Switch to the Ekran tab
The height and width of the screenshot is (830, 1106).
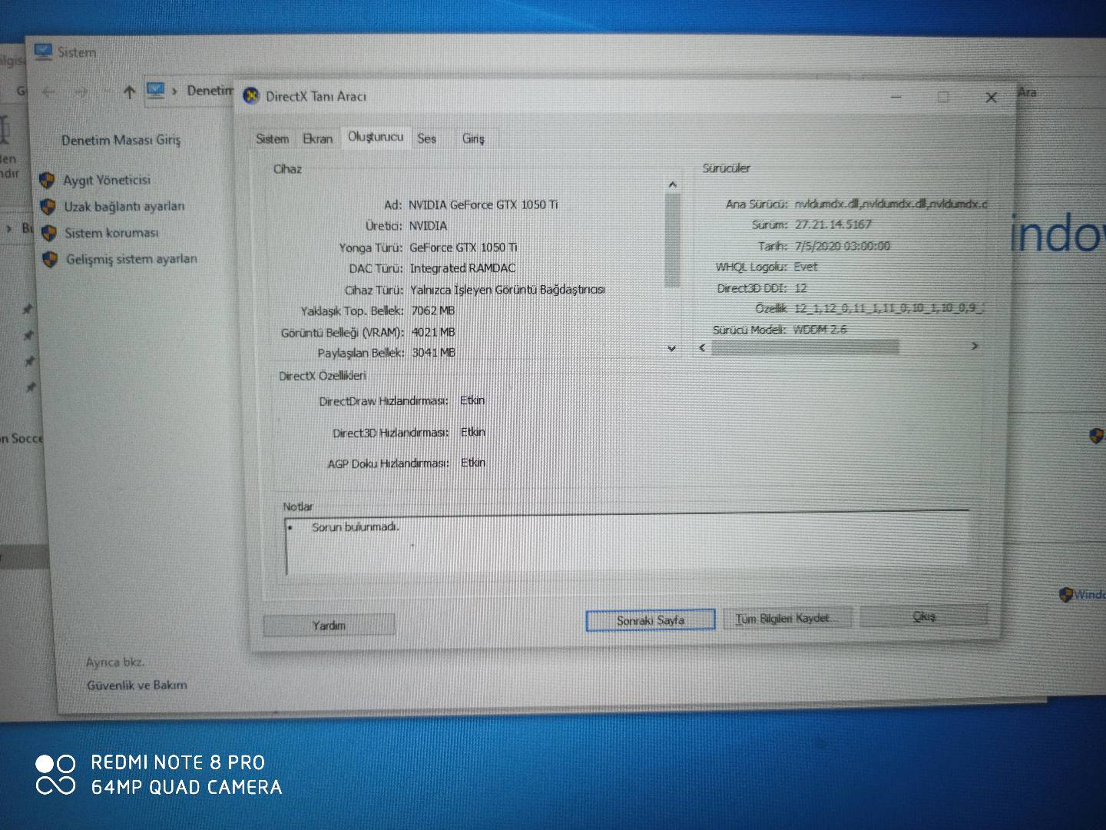[317, 138]
